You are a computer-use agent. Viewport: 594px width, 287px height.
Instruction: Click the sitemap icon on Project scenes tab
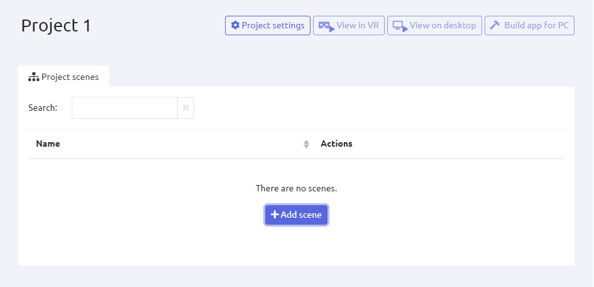coord(34,77)
